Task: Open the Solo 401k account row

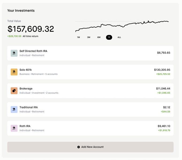Action: point(90,72)
